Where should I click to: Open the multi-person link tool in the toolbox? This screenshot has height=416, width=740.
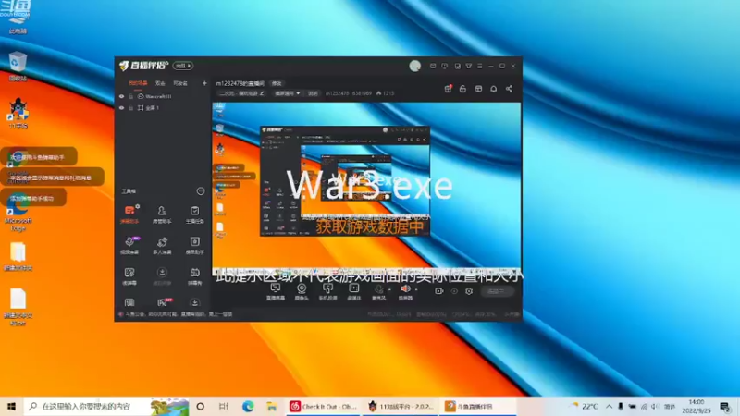(162, 245)
